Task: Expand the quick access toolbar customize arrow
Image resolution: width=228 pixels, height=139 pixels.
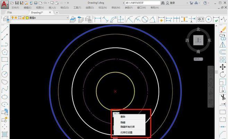Action: tap(68, 3)
